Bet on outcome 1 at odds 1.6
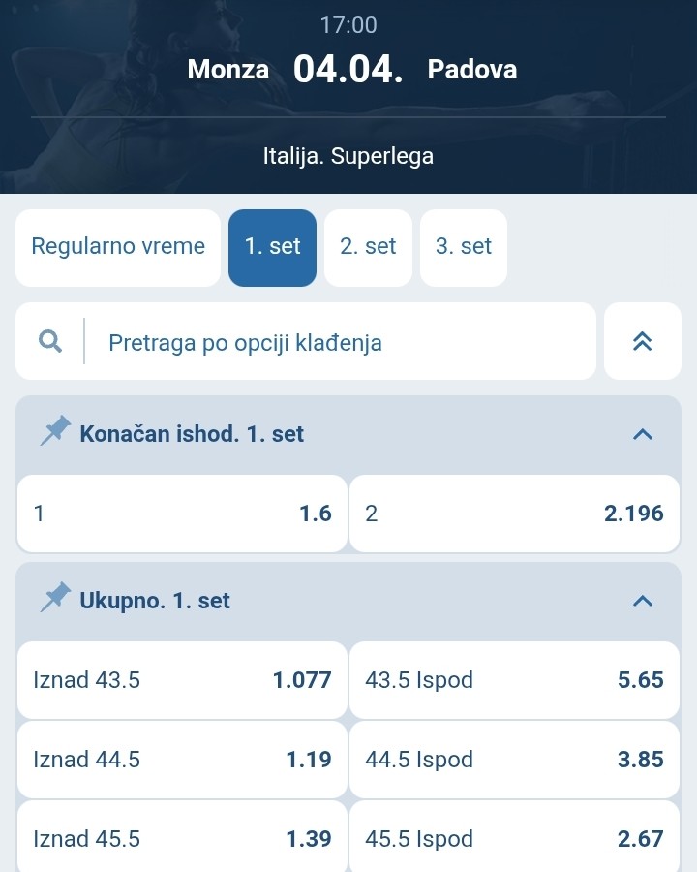This screenshot has width=697, height=872. click(182, 514)
